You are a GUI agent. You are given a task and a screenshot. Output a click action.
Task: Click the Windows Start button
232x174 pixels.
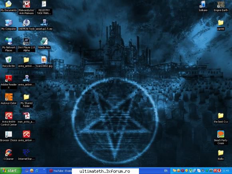click(x=11, y=171)
